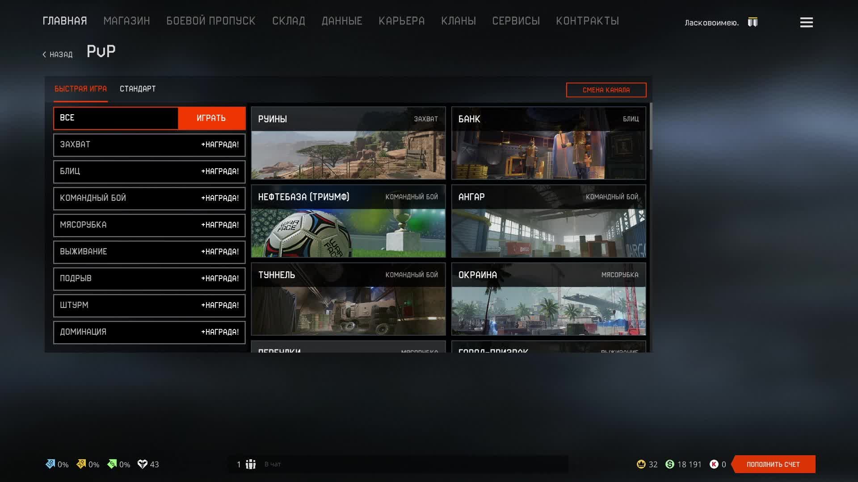Click the green S booster icon

pyautogui.click(x=112, y=464)
